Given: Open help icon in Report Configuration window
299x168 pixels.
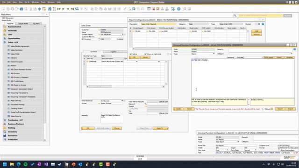Looking at the screenshot, I should tap(263, 24).
